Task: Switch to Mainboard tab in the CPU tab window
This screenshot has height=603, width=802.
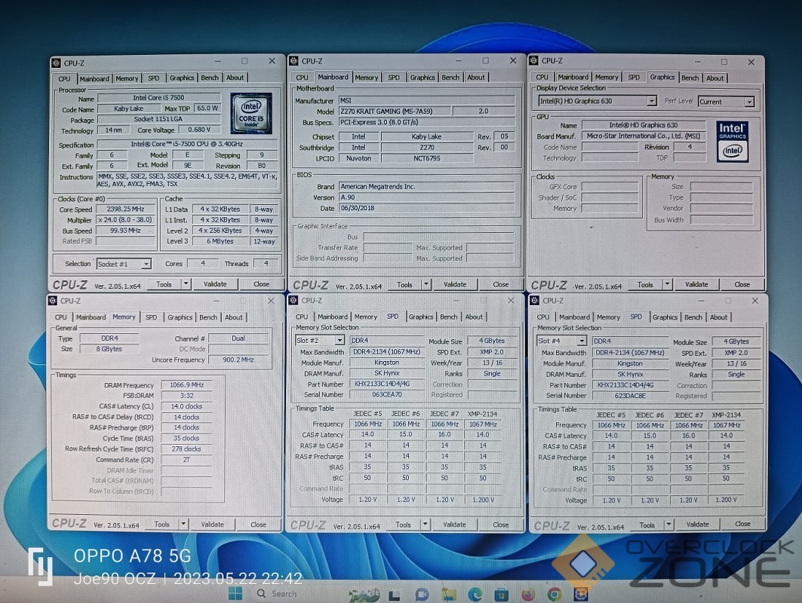Action: pyautogui.click(x=94, y=78)
